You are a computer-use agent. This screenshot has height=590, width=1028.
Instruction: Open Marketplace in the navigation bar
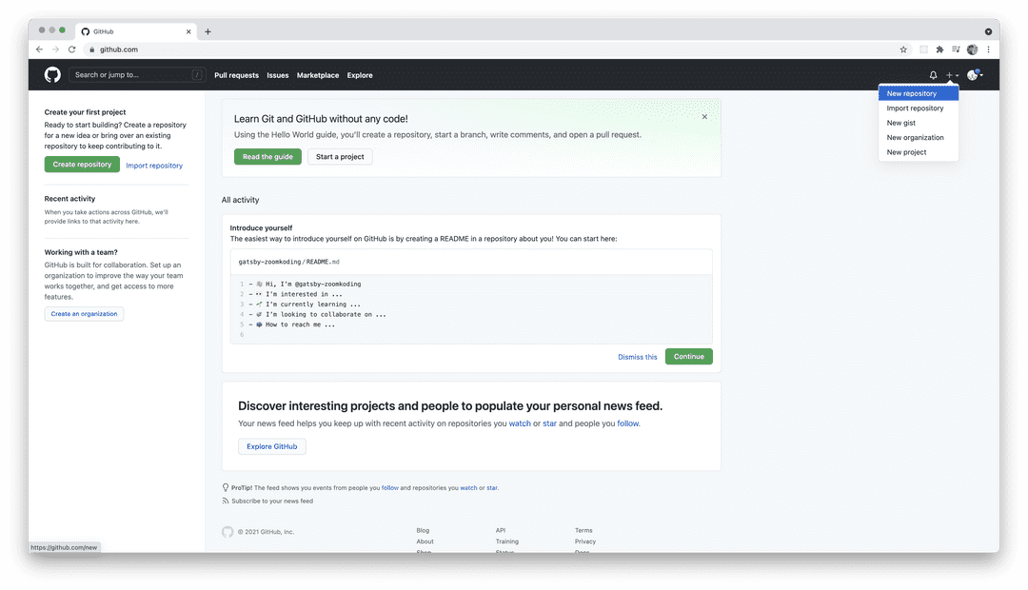(x=318, y=74)
